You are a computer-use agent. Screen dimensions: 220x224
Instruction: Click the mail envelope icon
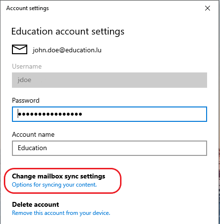coord(20,49)
